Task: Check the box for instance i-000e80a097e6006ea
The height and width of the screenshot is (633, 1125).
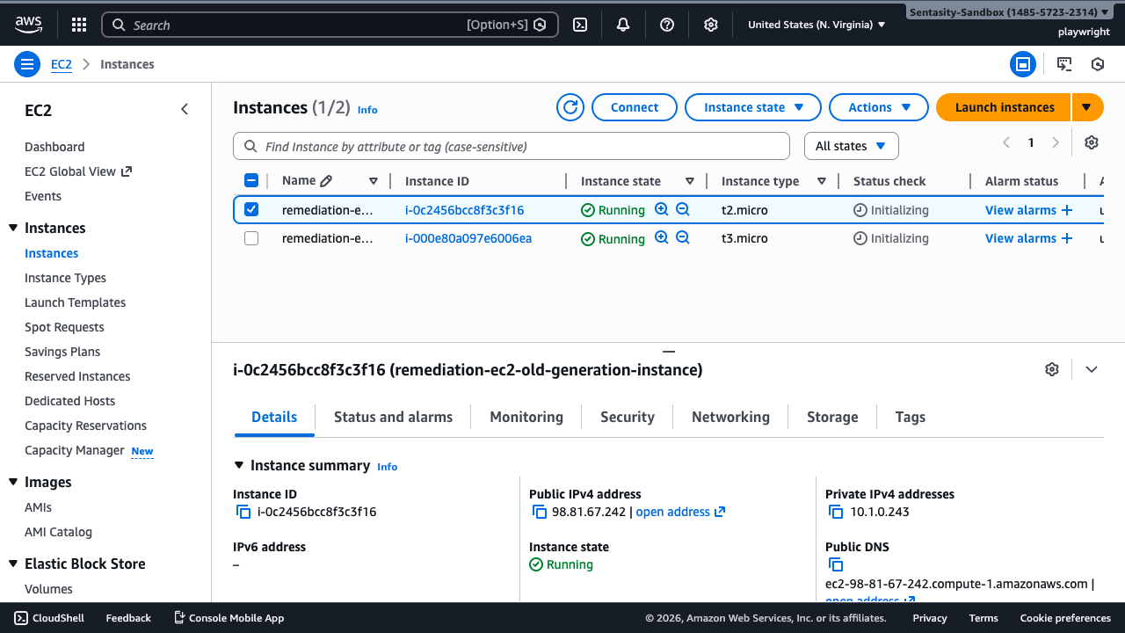Action: [251, 237]
